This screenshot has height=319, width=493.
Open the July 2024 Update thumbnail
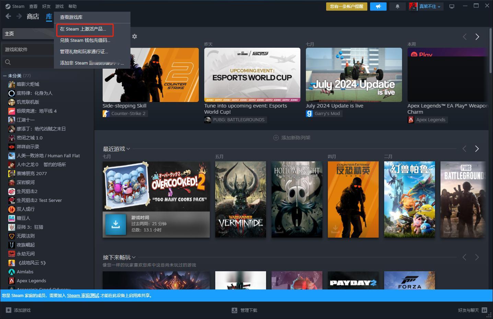(x=354, y=75)
